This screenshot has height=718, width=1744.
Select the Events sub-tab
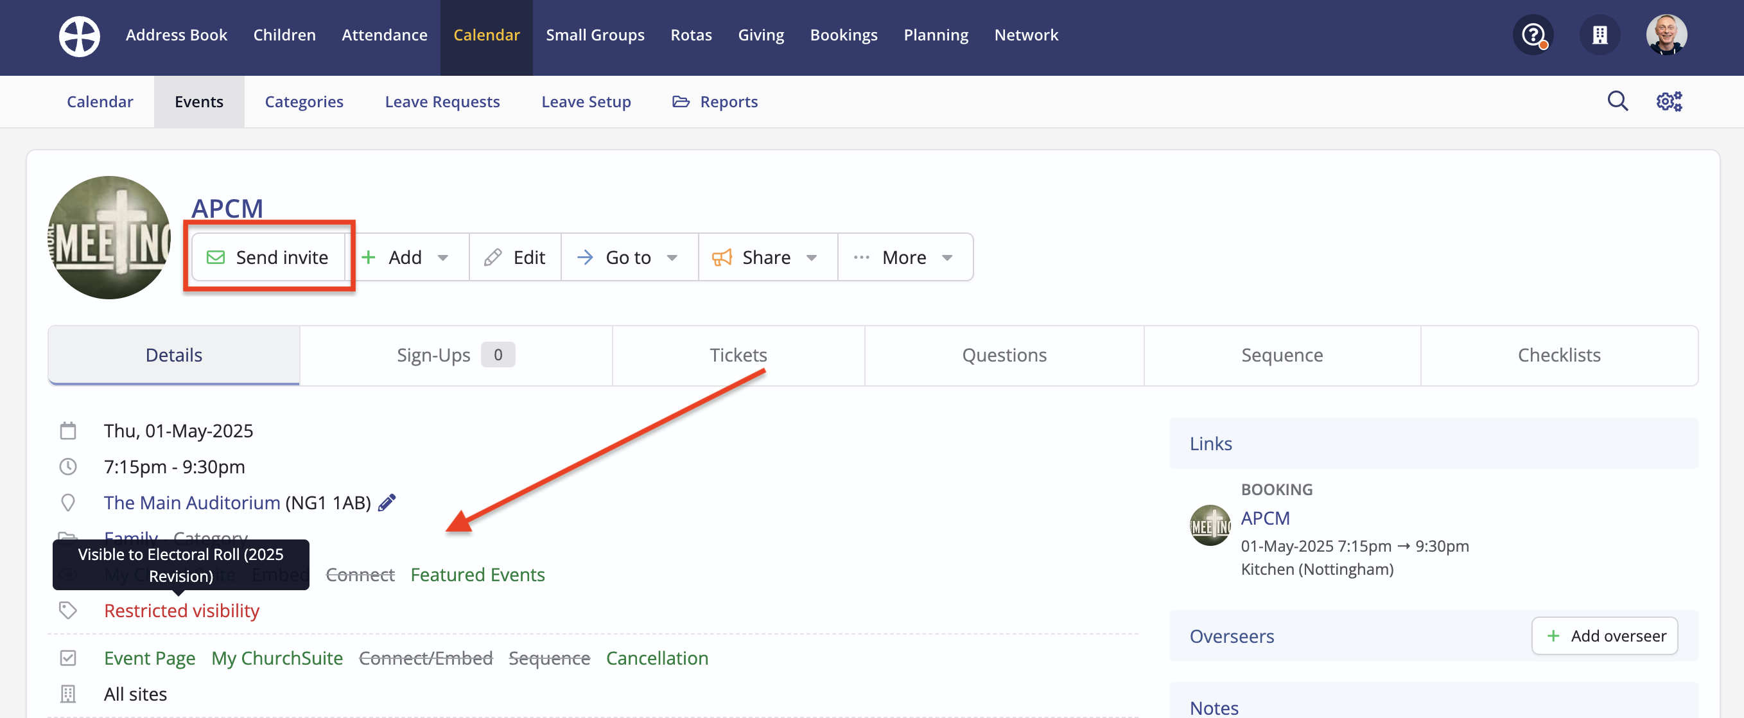click(x=199, y=101)
